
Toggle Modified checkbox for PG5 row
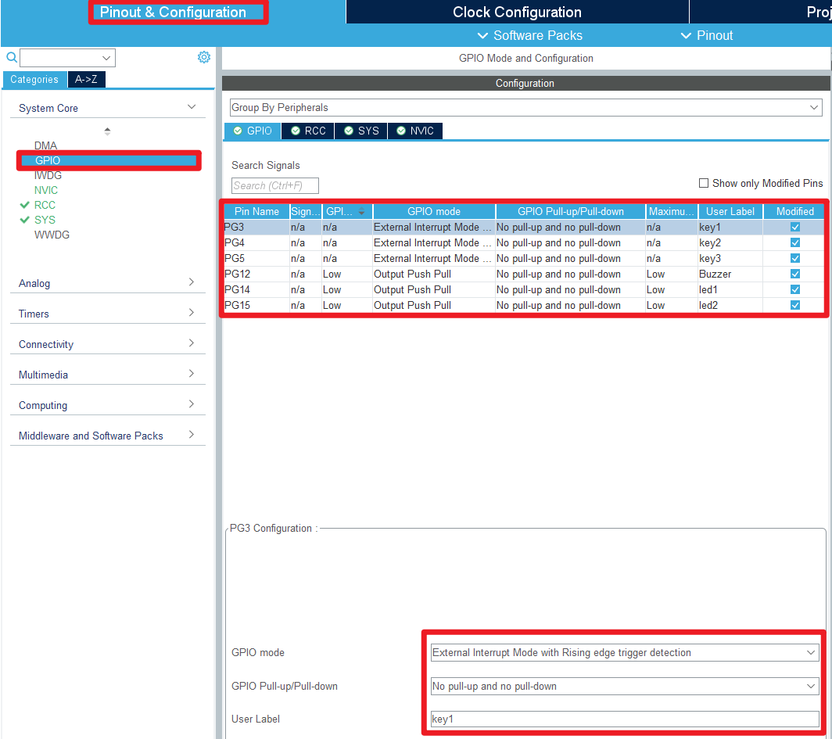coord(794,258)
